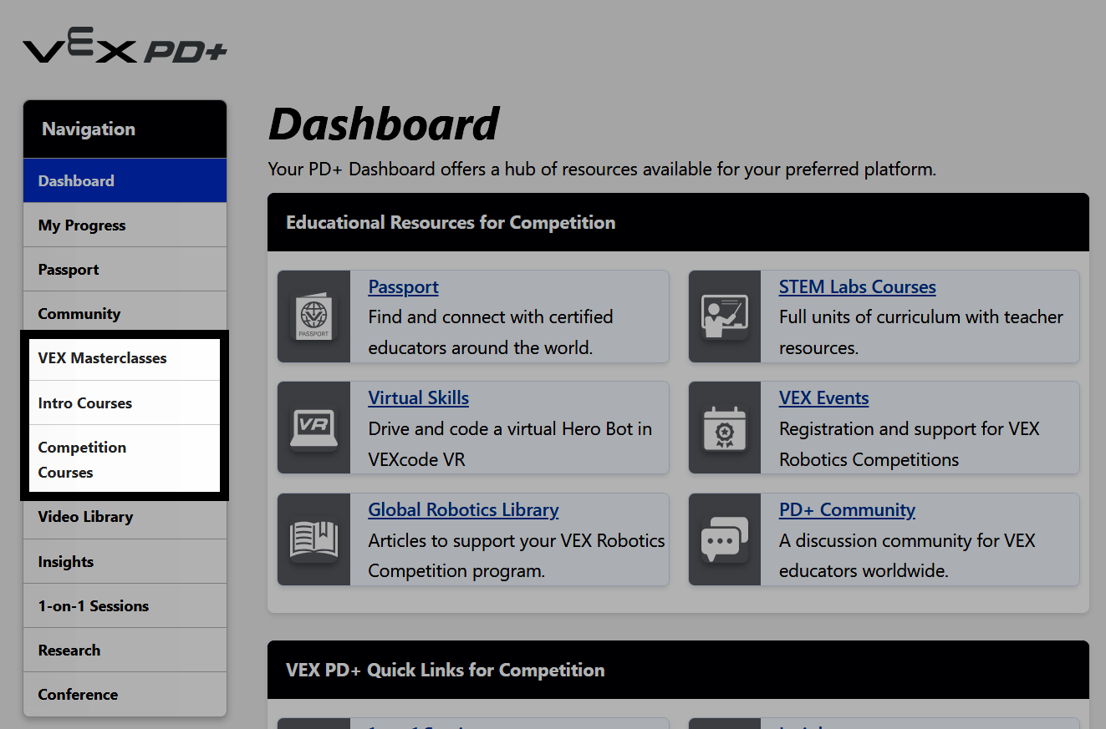
Task: Click the Educational Resources for Competition header
Action: (678, 222)
